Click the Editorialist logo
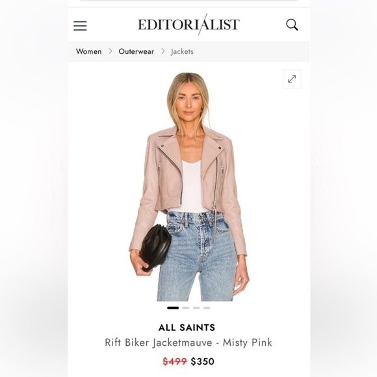Screen dimensions: 377x377 point(188,25)
